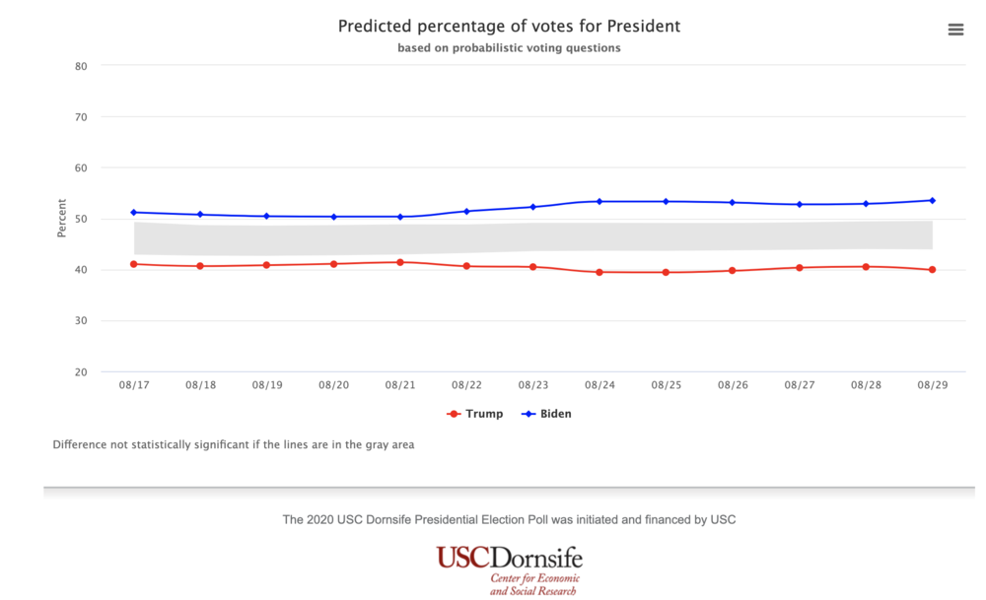Image resolution: width=986 pixels, height=600 pixels.
Task: Click Biden data point on 08/27
Action: coord(799,204)
